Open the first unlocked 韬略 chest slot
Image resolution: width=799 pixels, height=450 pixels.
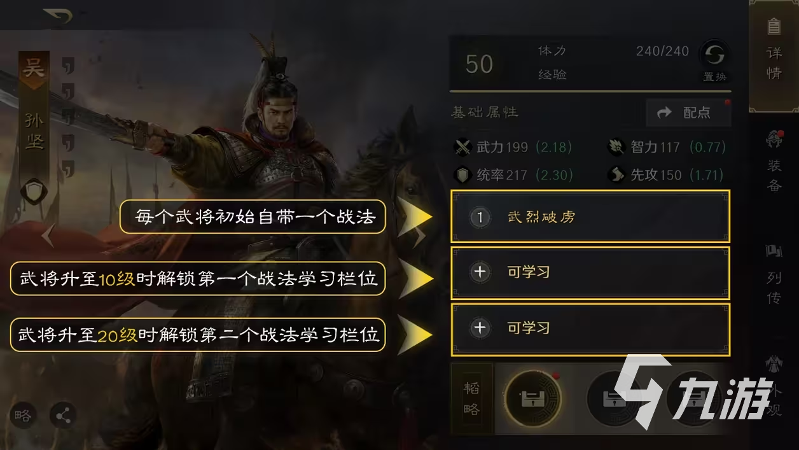532,400
